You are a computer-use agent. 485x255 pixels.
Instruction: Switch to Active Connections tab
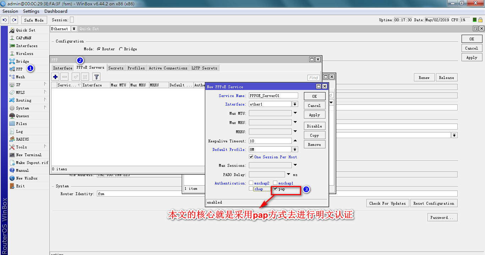pos(168,68)
